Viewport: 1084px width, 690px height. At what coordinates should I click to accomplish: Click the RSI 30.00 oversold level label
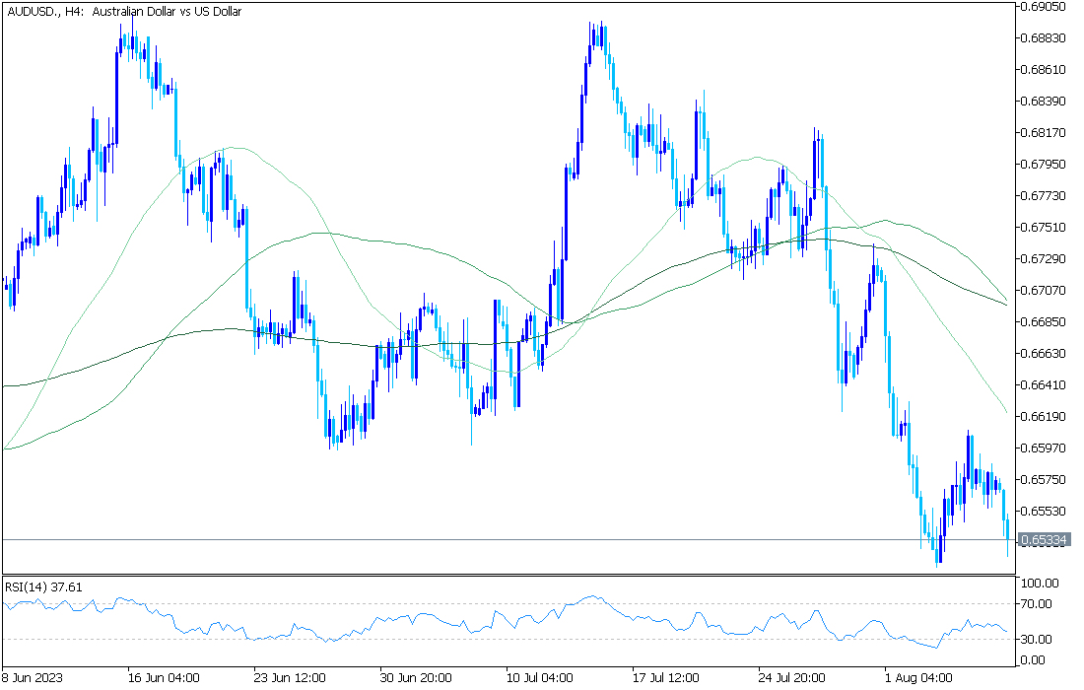[x=1037, y=640]
